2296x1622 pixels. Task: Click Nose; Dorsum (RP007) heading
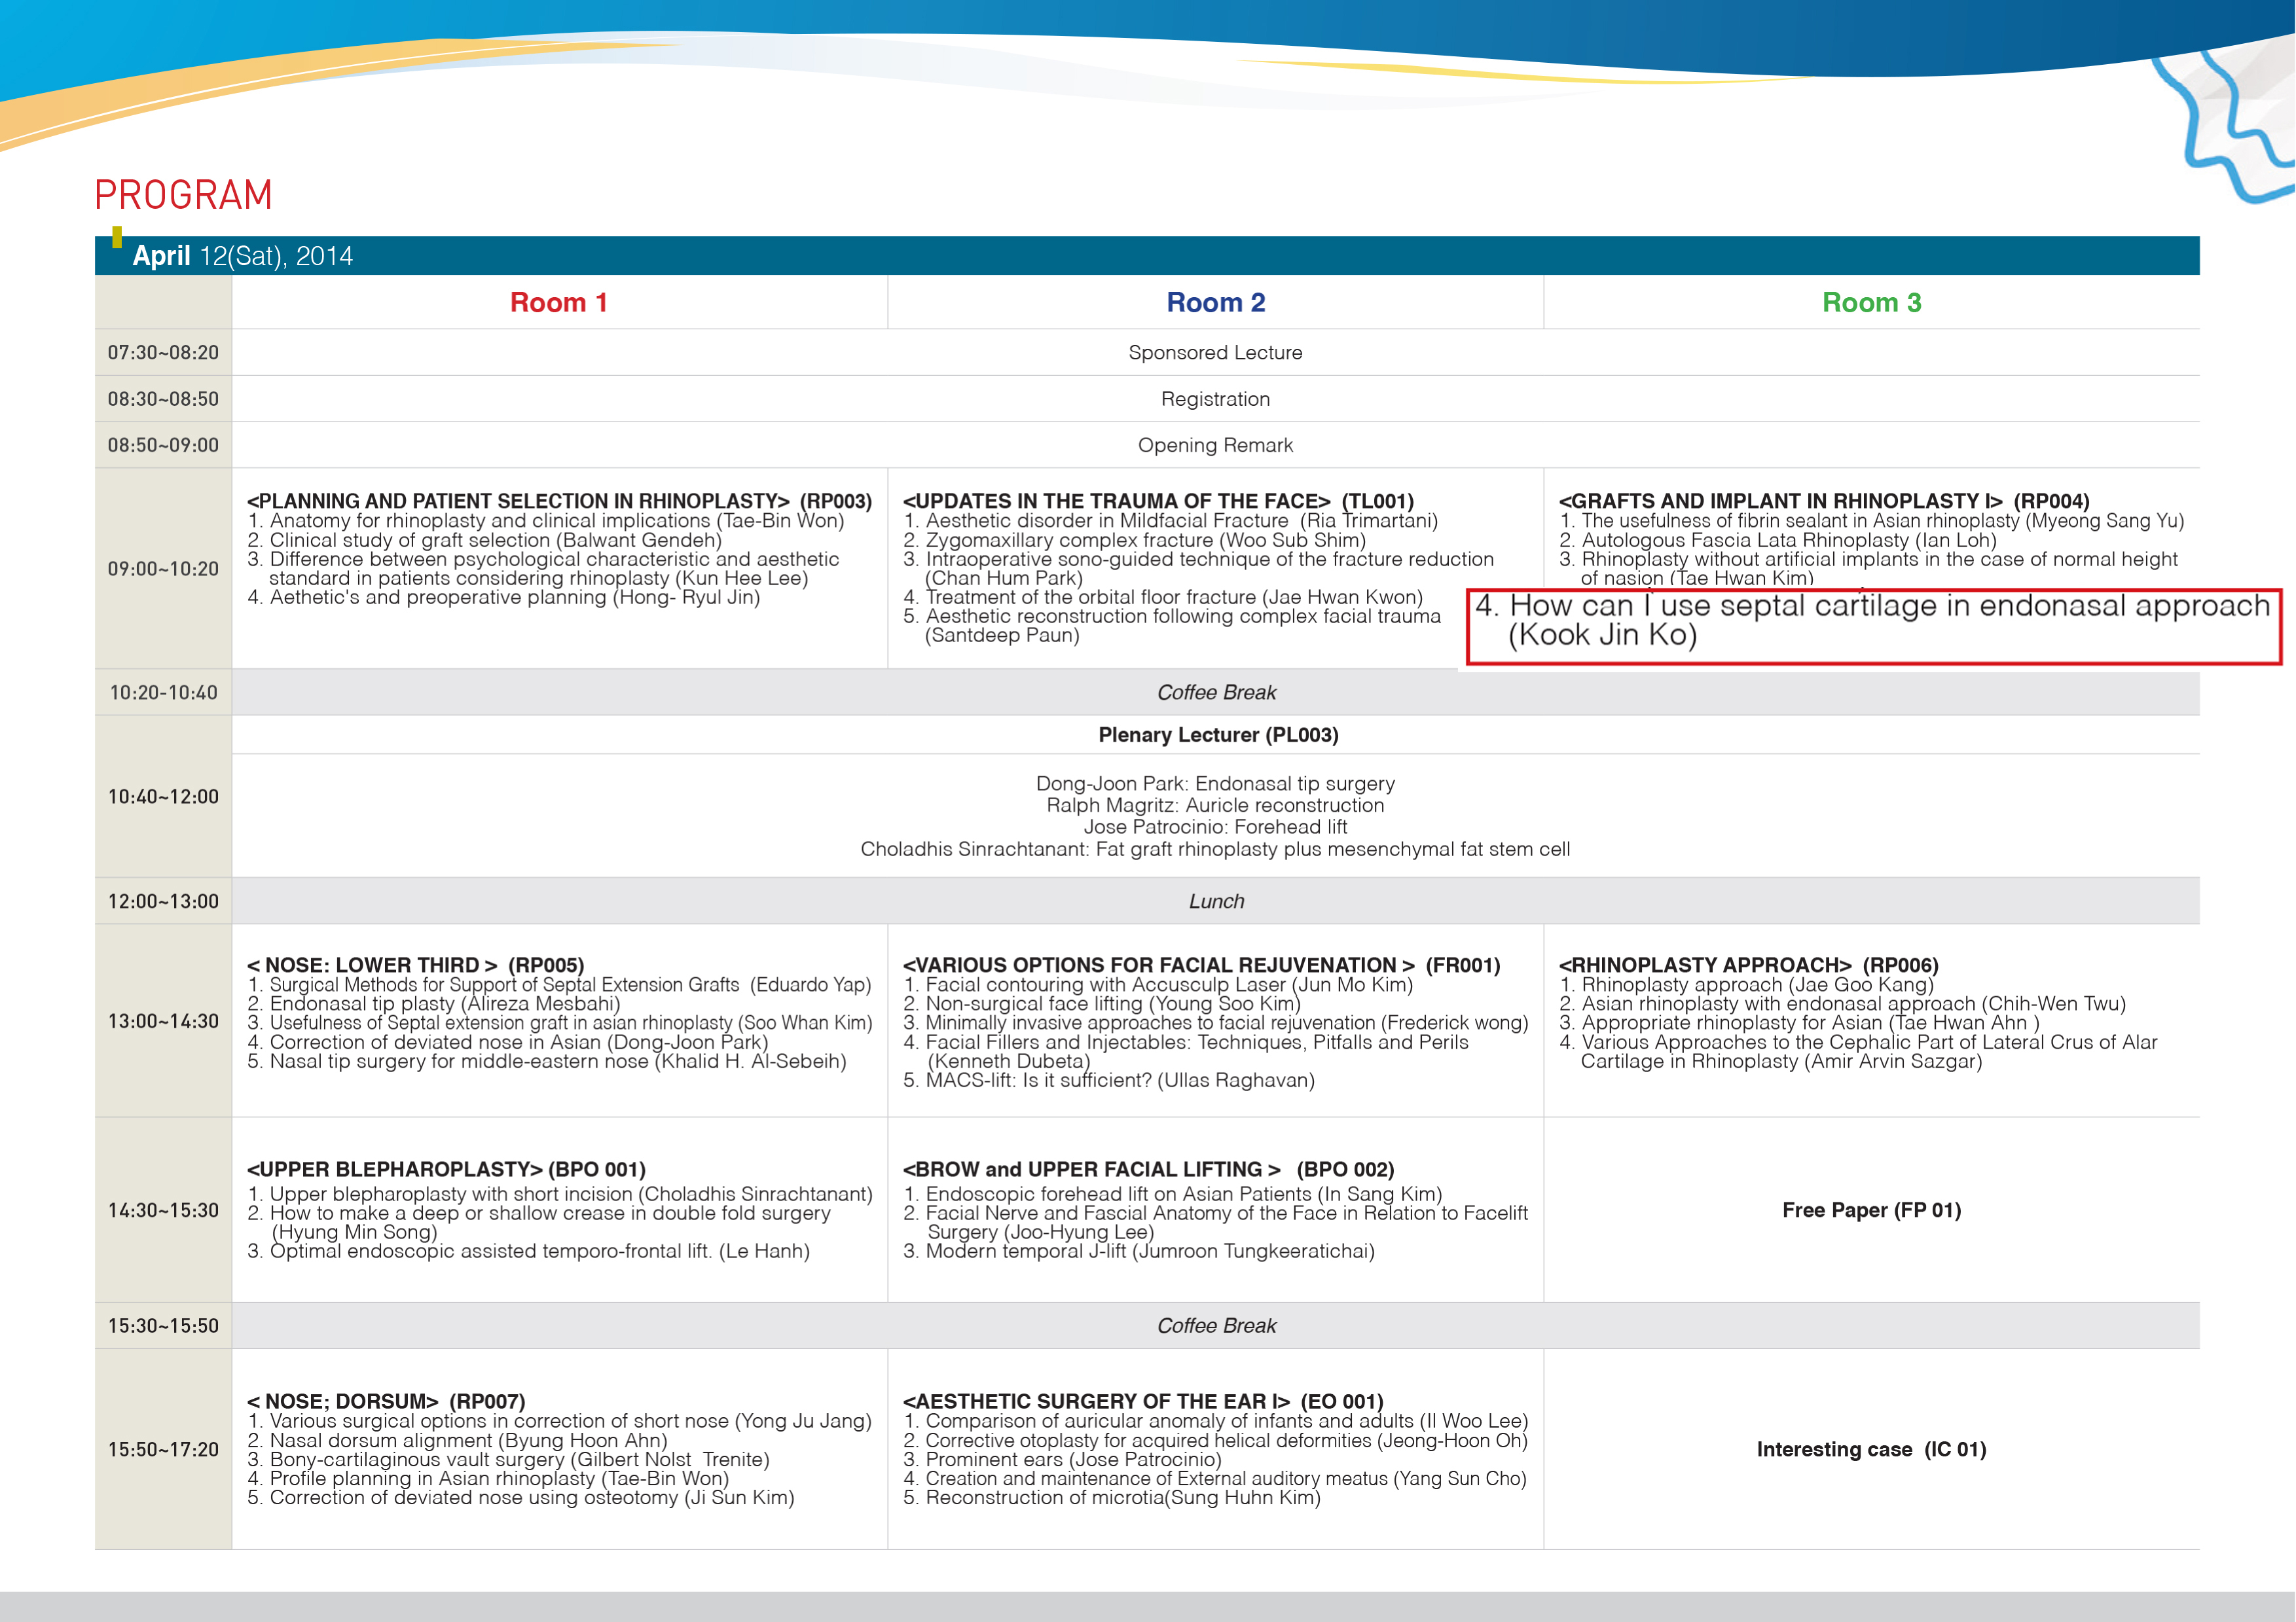[386, 1401]
